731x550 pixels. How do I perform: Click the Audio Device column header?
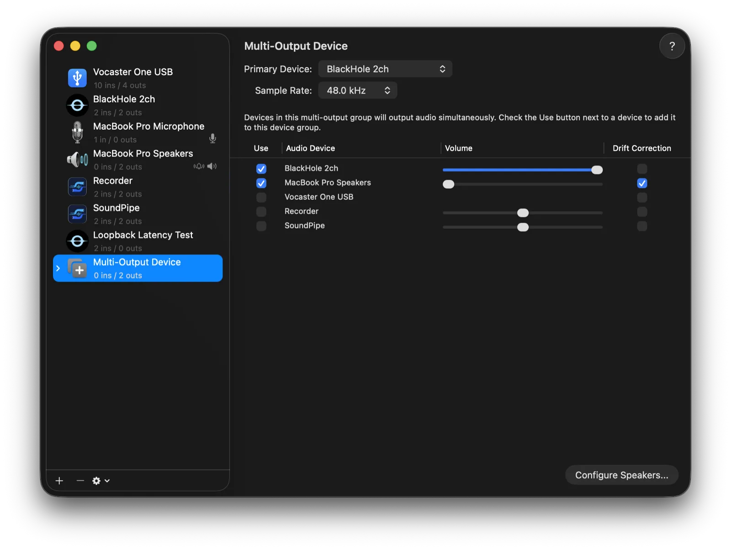[x=310, y=148]
